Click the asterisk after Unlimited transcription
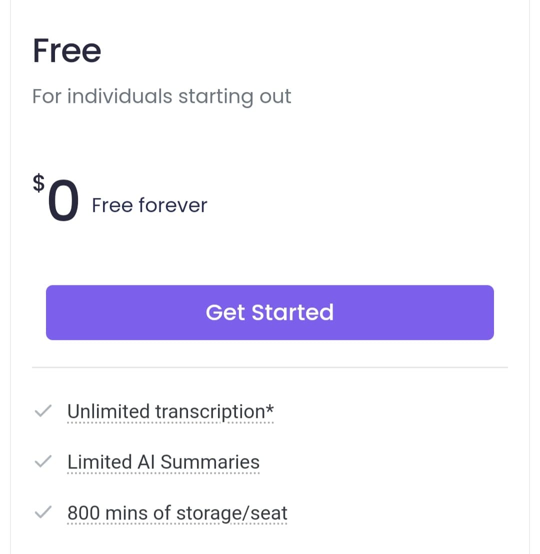The width and height of the screenshot is (540, 554). [x=270, y=408]
